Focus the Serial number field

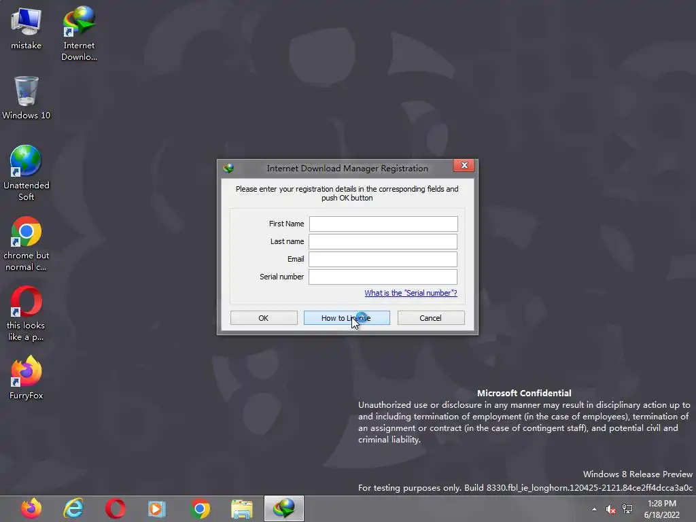pyautogui.click(x=383, y=277)
